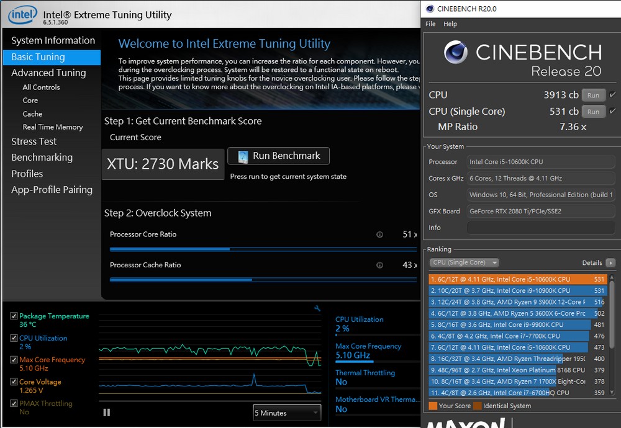Click the Cinebench title bar app icon

[x=429, y=9]
